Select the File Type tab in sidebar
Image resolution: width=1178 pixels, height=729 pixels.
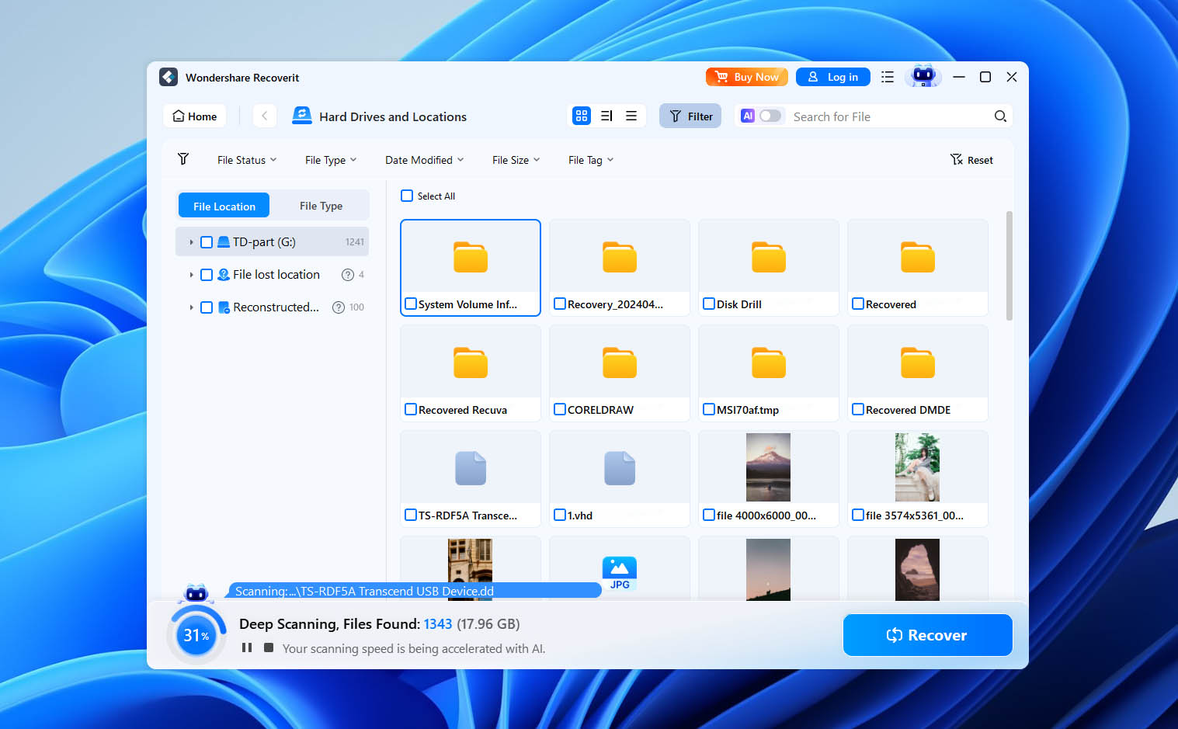pos(321,206)
